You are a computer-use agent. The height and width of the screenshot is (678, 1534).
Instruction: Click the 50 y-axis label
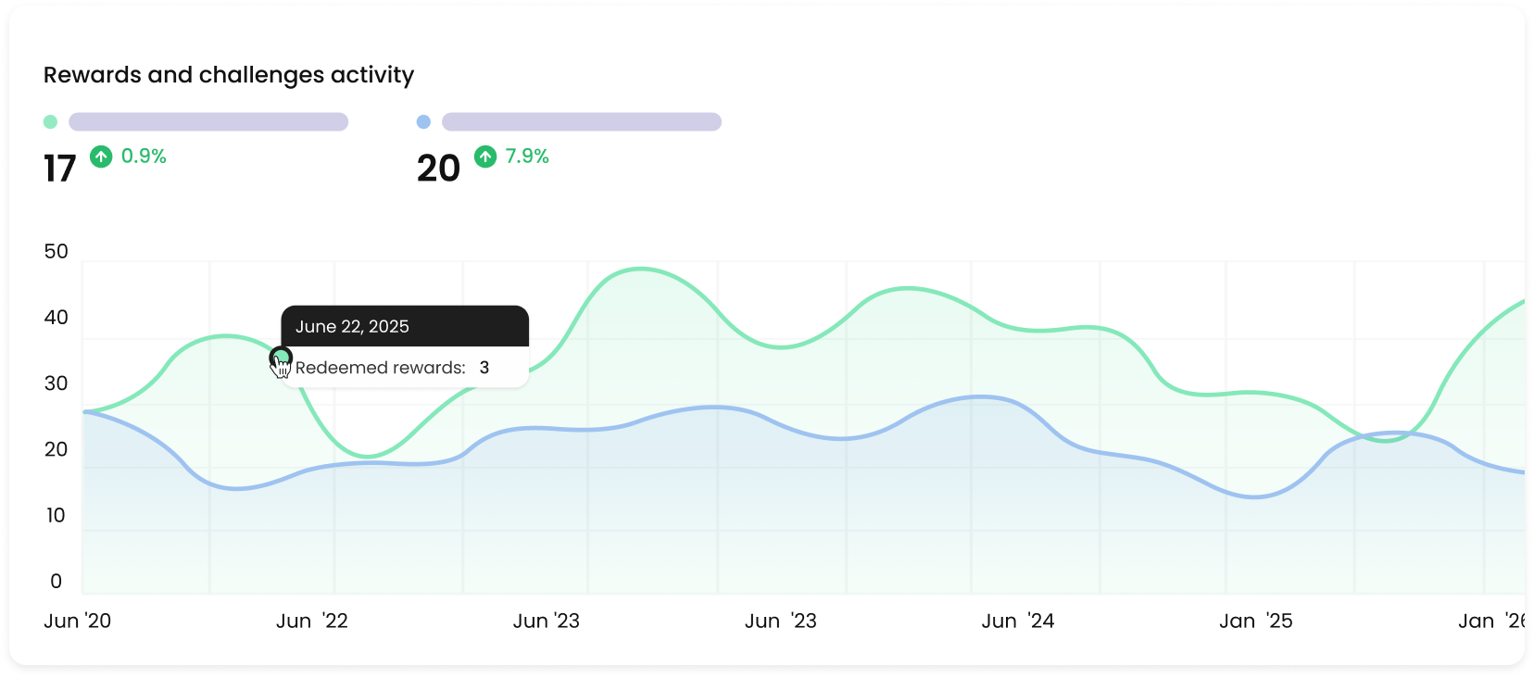coord(57,251)
